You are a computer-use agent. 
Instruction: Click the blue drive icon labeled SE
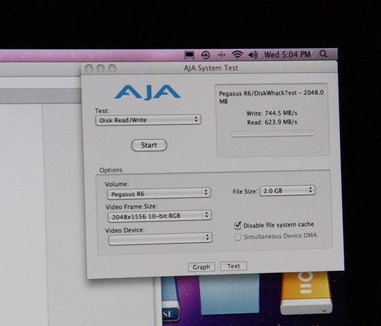pos(170,299)
